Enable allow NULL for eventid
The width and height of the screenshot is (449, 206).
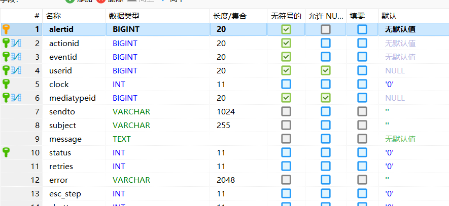[326, 57]
